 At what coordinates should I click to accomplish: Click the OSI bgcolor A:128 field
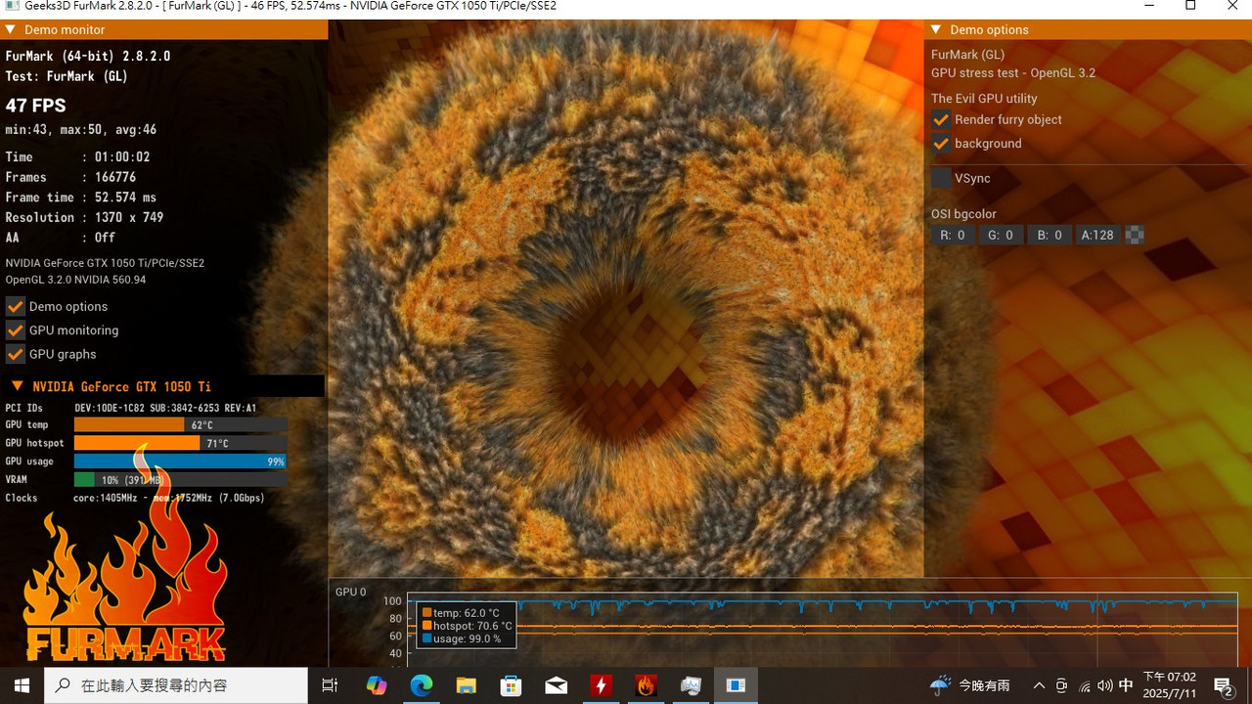(x=1097, y=235)
